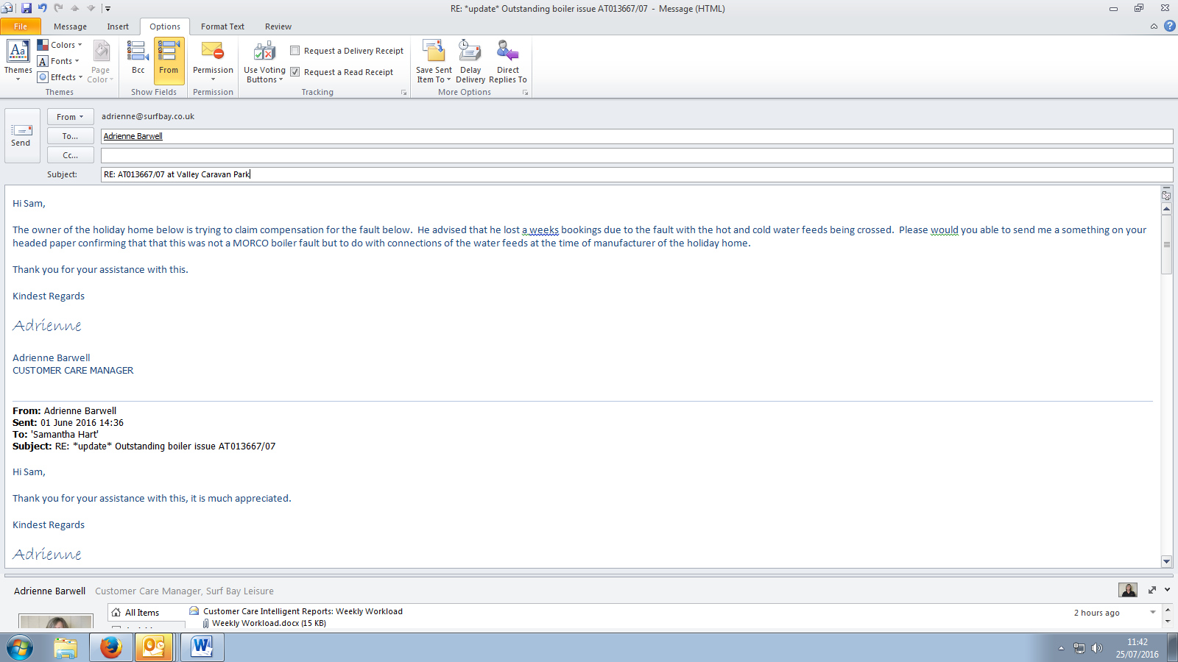Select Adrienne Barwell recipient in To field

click(133, 136)
